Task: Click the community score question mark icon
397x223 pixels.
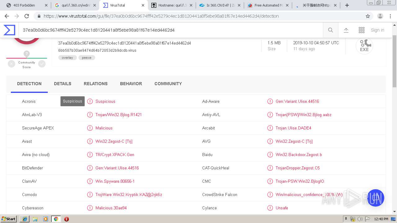Action: [27, 54]
